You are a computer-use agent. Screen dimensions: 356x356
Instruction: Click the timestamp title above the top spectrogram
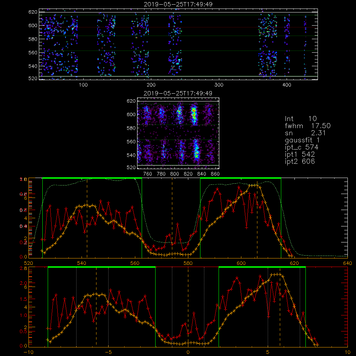coord(178,4)
